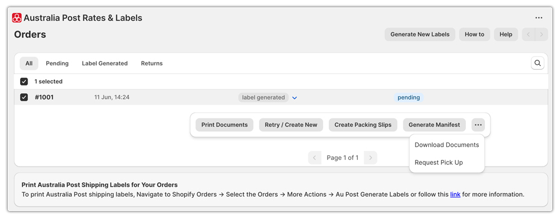Select Download Documents from the menu

tap(447, 145)
